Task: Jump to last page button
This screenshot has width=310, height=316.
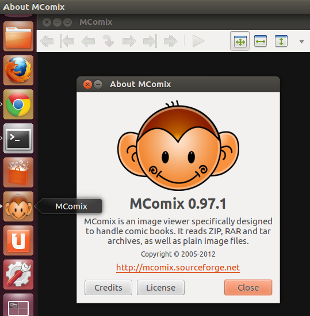Action: (150, 41)
